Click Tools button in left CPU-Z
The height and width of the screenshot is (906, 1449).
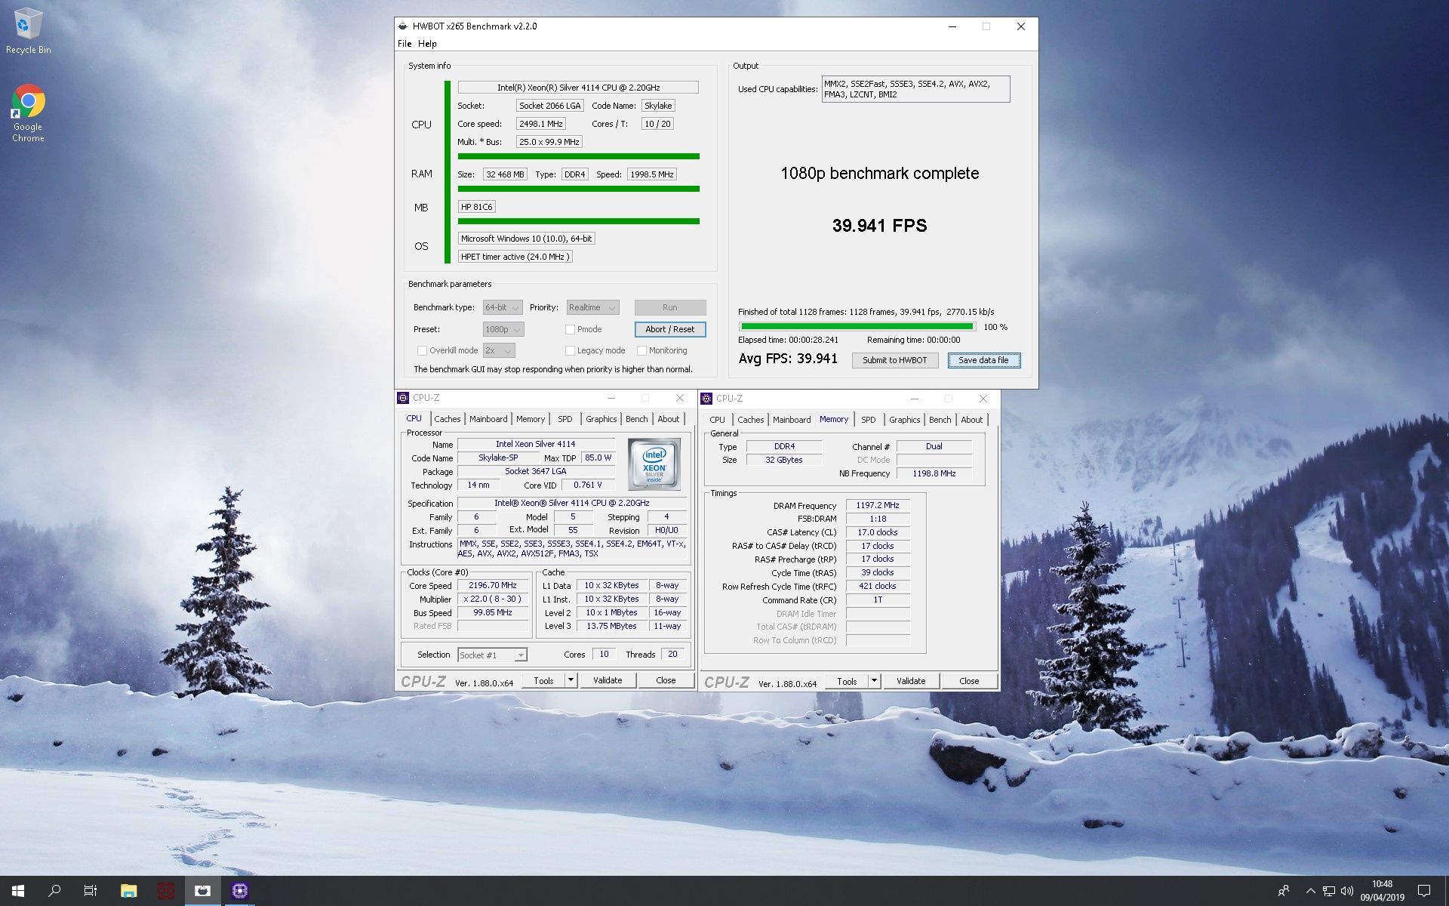(x=543, y=680)
